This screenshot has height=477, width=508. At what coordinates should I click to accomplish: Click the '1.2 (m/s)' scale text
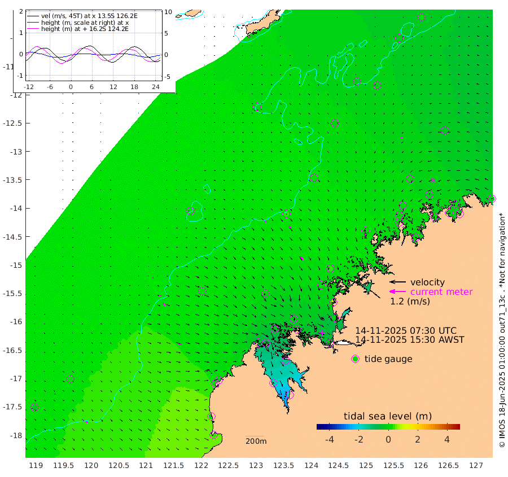point(410,302)
